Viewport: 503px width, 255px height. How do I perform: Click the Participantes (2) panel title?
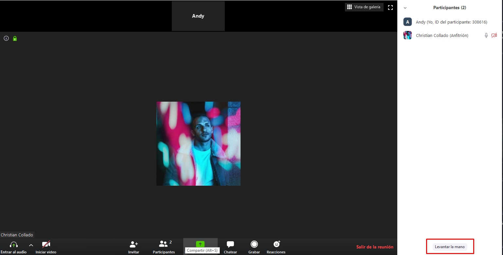450,8
